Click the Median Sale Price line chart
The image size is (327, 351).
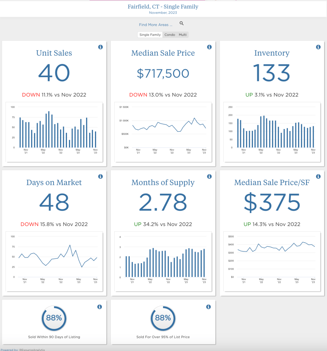(163, 131)
